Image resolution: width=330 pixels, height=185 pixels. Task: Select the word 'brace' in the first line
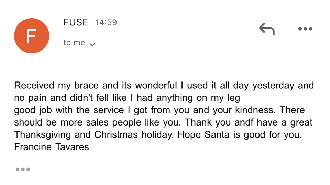point(87,85)
